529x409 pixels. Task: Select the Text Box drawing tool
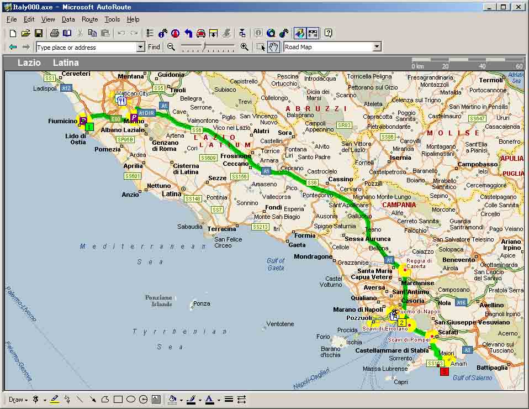156,400
